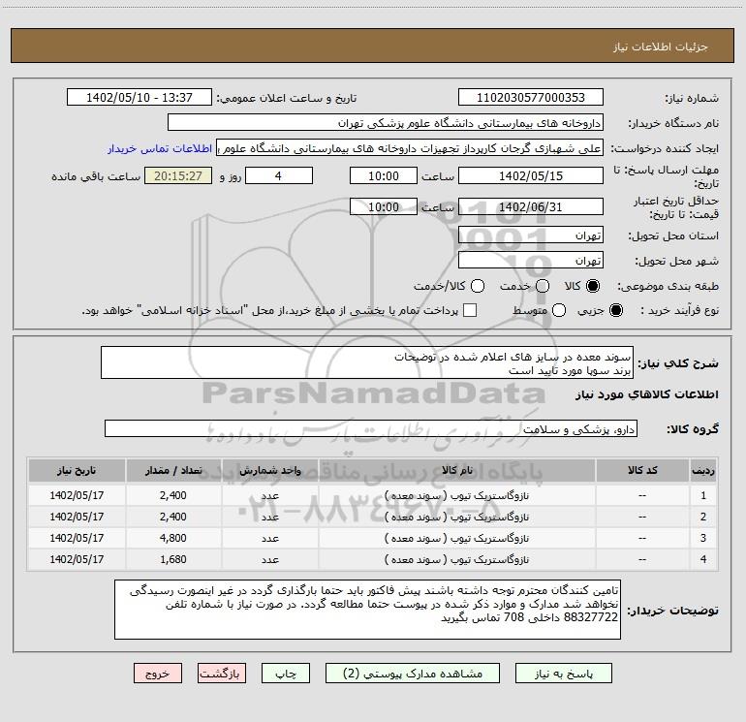This screenshot has width=746, height=722.
Task: Click the چاپ print button
Action: tap(286, 674)
